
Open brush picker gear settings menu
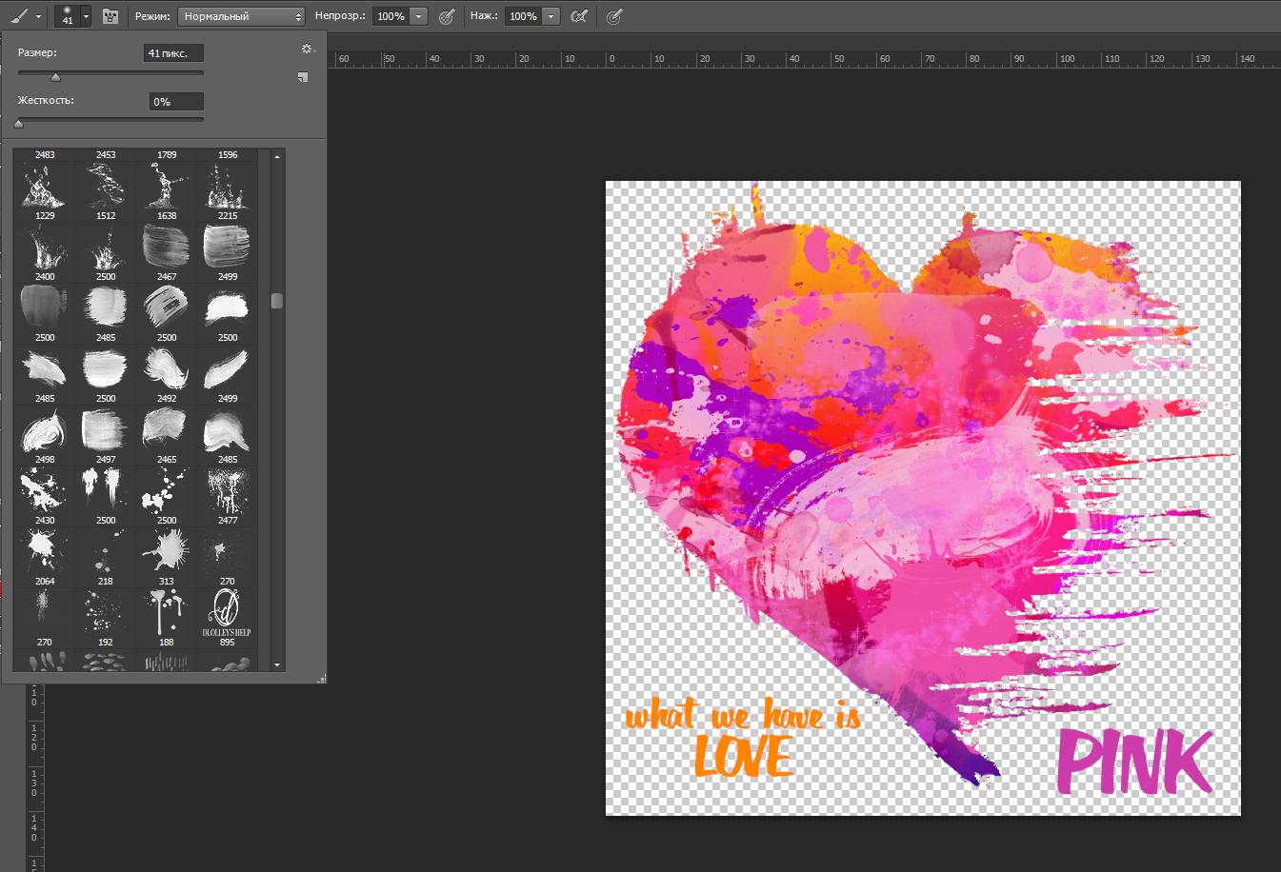(x=306, y=49)
